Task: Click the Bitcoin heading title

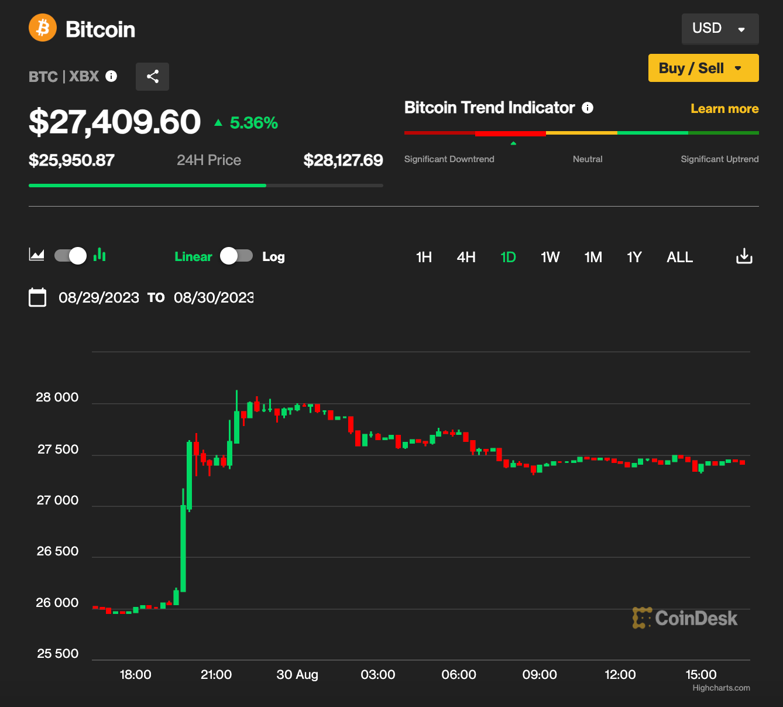Action: (x=100, y=29)
